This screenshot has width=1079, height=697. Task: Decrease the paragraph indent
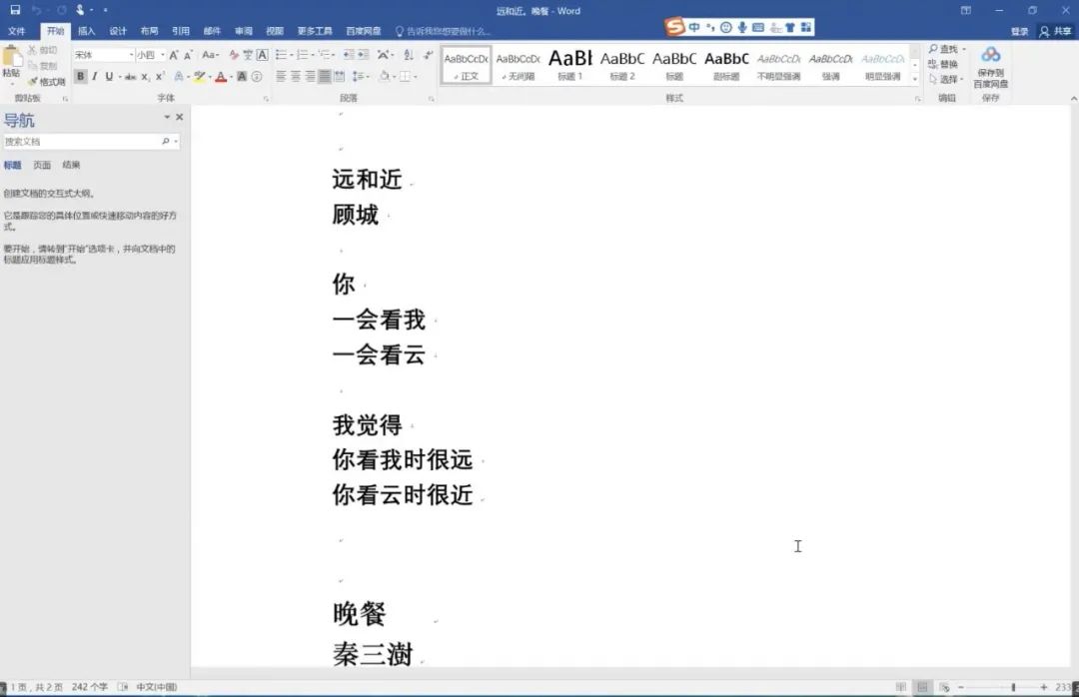tap(349, 55)
